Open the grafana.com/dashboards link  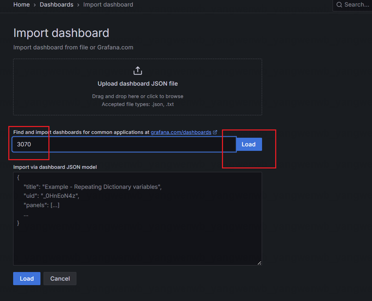181,132
